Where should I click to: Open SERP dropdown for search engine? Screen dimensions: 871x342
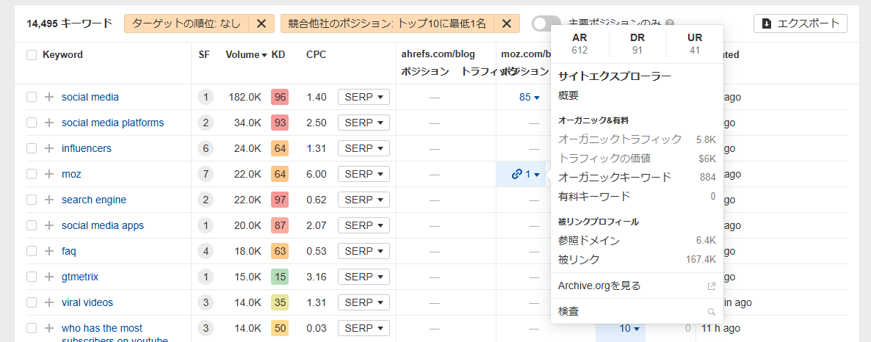[364, 200]
